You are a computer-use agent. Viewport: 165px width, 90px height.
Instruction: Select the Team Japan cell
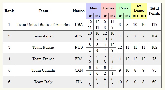coord(43,36)
